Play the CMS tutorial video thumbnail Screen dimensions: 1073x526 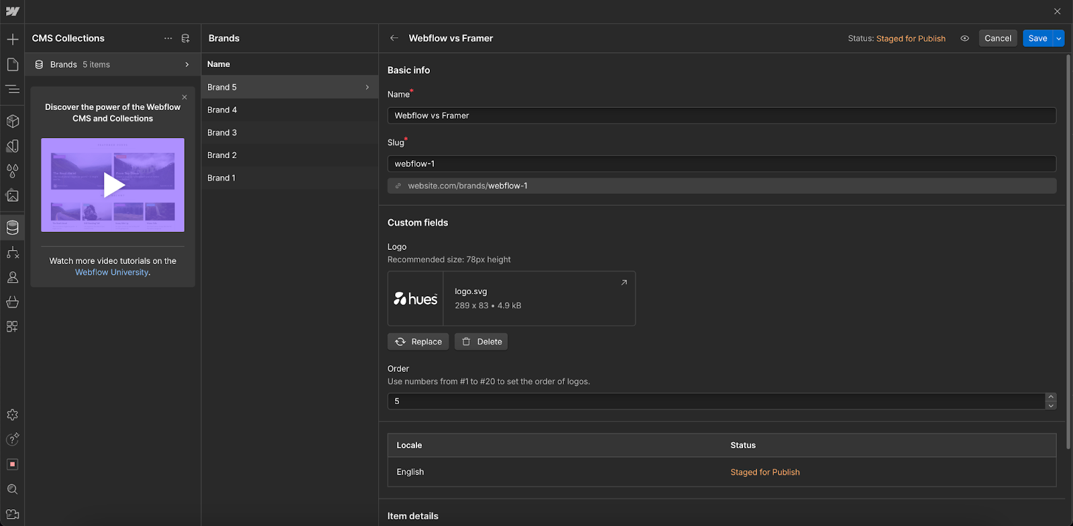tap(113, 185)
